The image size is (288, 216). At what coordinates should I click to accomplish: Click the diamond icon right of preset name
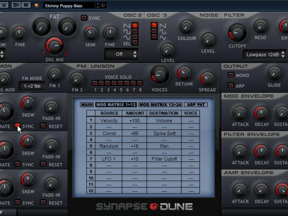tap(103, 5)
